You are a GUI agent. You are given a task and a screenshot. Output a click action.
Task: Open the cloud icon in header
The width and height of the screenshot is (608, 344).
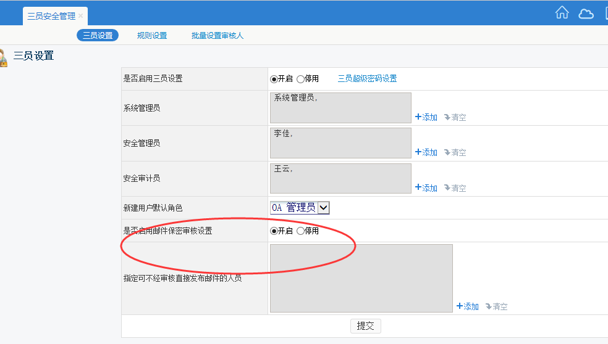[586, 14]
